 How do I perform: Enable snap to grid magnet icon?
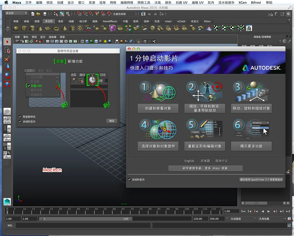(x=79, y=14)
